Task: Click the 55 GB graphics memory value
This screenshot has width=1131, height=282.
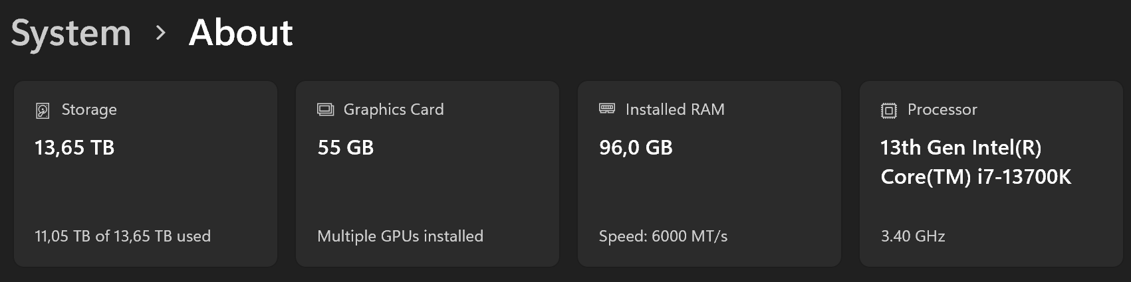Action: pos(346,147)
